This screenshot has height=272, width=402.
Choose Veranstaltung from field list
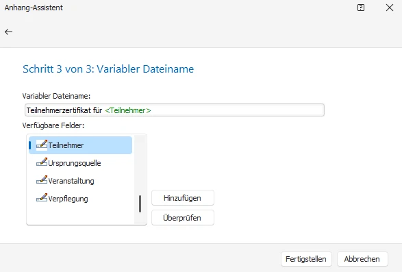(x=81, y=181)
